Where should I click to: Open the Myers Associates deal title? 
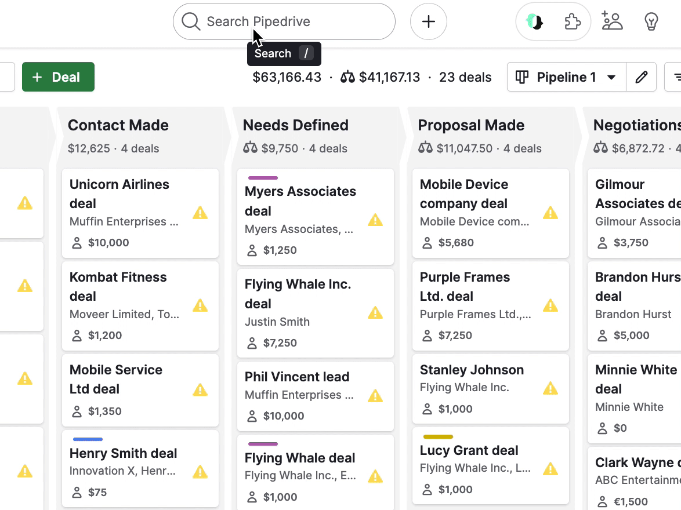click(300, 201)
